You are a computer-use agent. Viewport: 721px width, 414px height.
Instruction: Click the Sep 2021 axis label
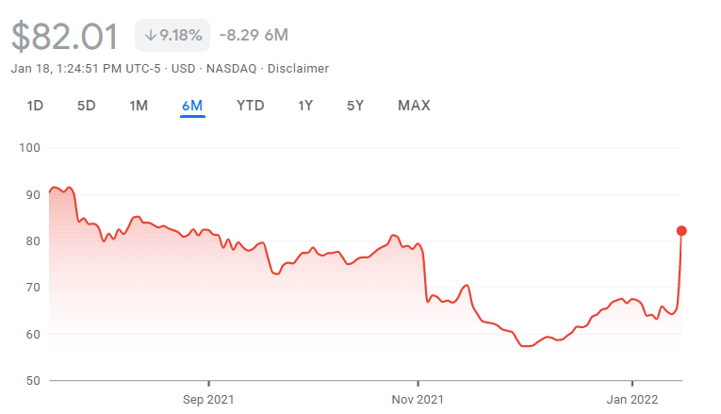[207, 399]
